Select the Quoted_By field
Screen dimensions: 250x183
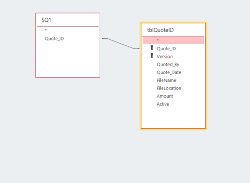point(168,64)
